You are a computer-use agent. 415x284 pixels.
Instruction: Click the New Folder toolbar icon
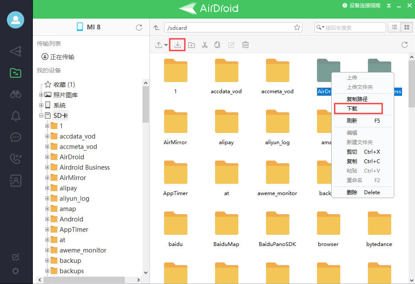(191, 44)
